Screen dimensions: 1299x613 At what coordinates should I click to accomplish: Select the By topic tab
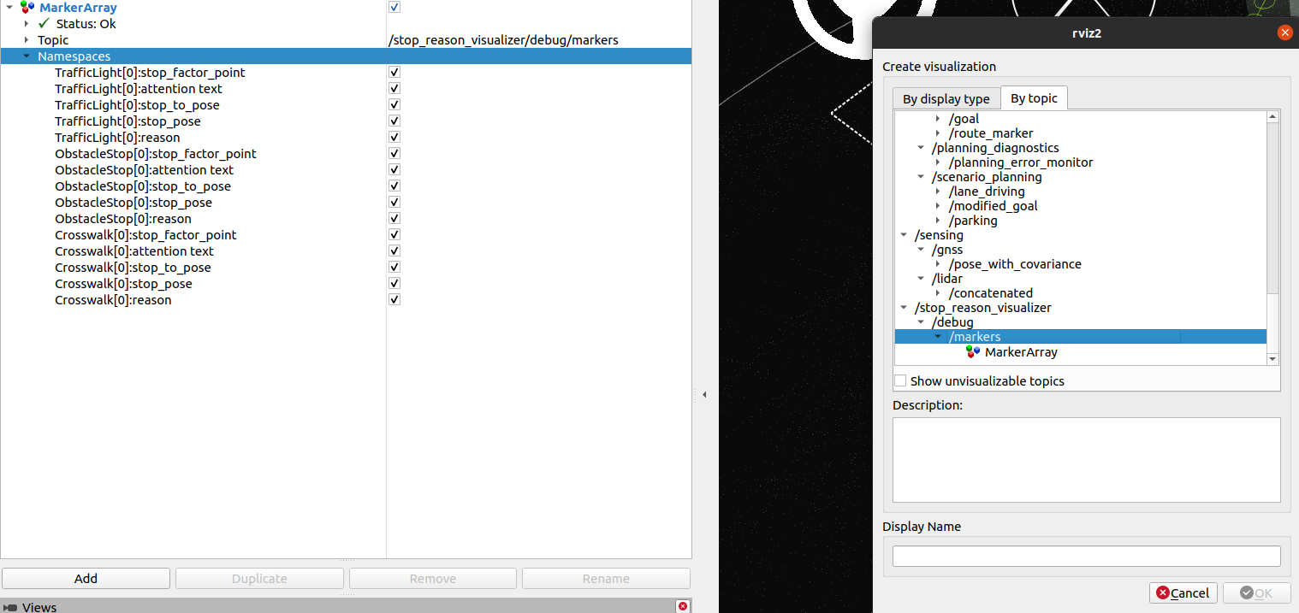coord(1034,98)
